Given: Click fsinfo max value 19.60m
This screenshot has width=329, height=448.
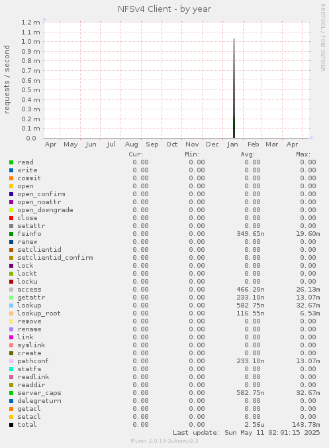Looking at the screenshot, I should 308,234.
